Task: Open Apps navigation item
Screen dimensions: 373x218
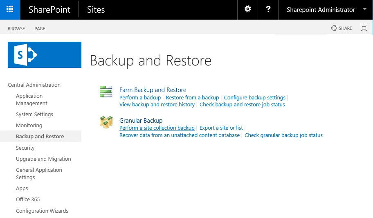Action: (22, 189)
